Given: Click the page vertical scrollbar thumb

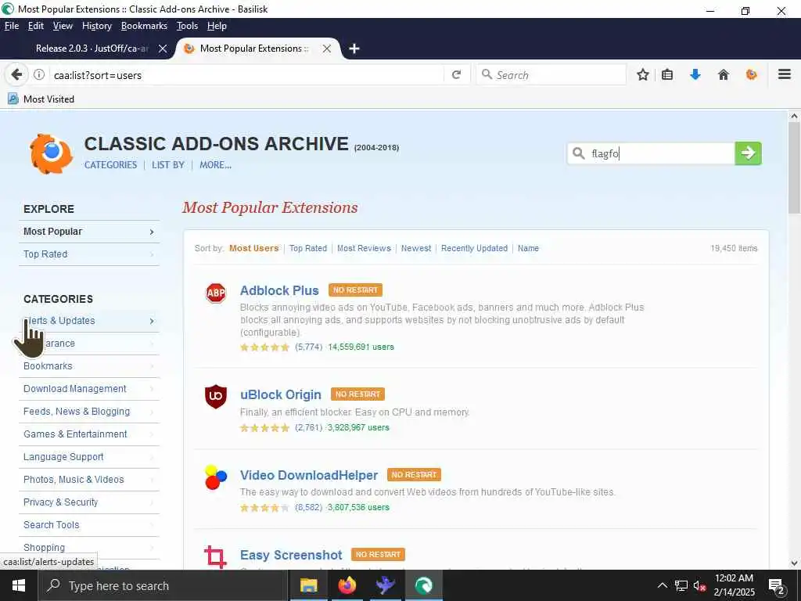Looking at the screenshot, I should click(x=794, y=168).
